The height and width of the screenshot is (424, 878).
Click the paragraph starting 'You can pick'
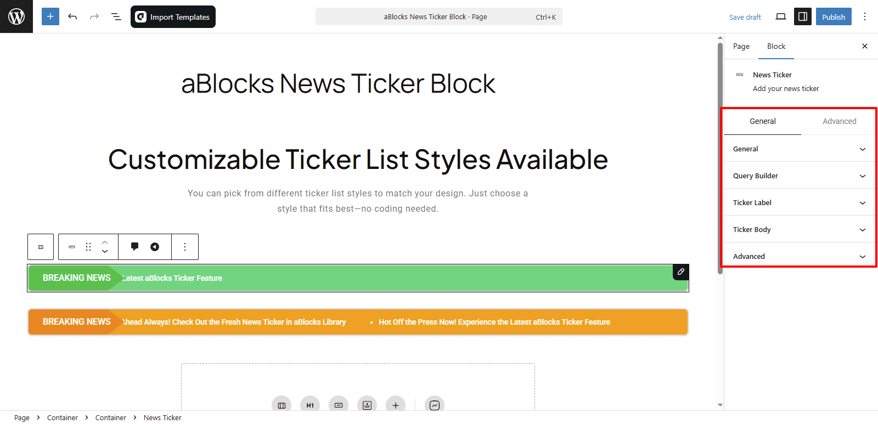tap(358, 201)
